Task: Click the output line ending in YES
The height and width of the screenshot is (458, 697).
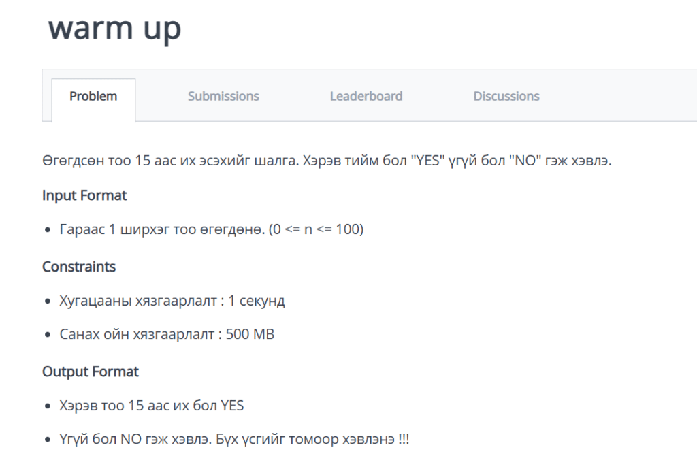Action: point(152,406)
